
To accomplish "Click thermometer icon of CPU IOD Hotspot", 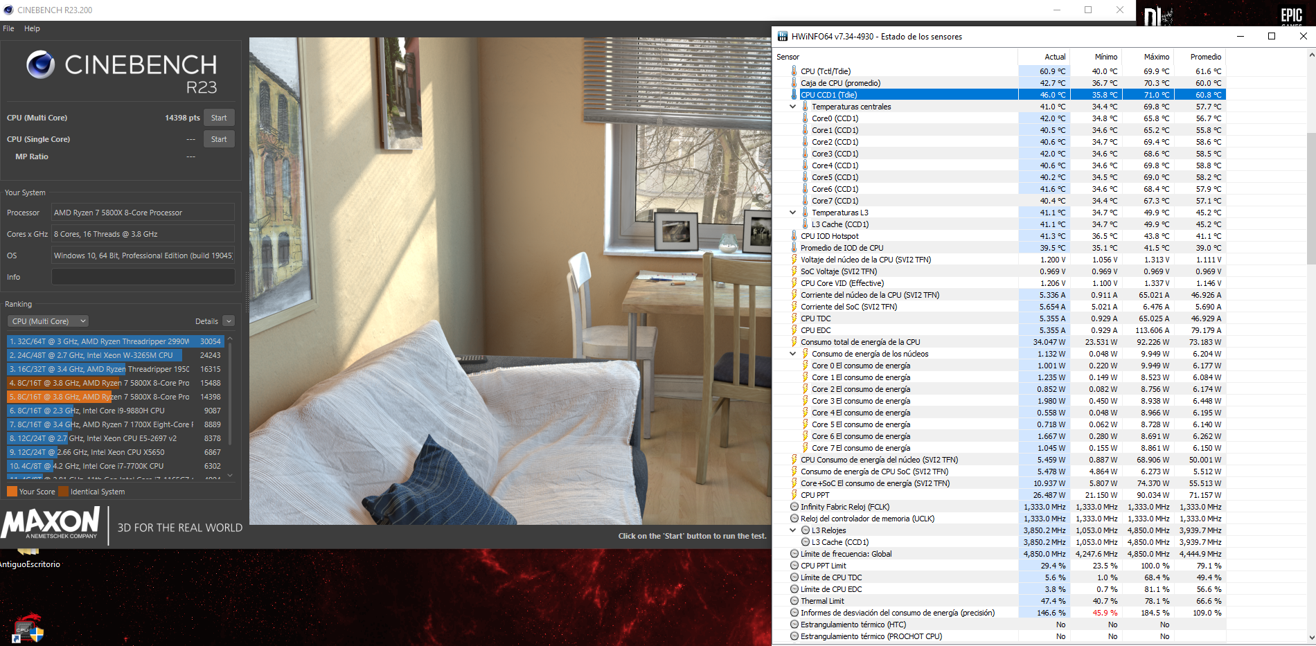I will (794, 236).
